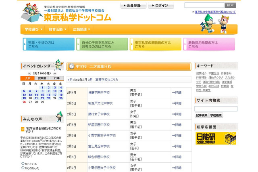Click the 東京私学ドットコム site logo
The width and height of the screenshot is (258, 172).
pyautogui.click(x=77, y=17)
